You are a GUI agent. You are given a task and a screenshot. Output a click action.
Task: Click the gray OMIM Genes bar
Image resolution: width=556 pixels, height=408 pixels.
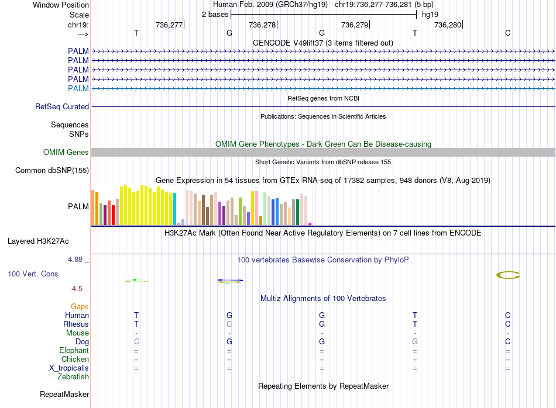point(323,153)
